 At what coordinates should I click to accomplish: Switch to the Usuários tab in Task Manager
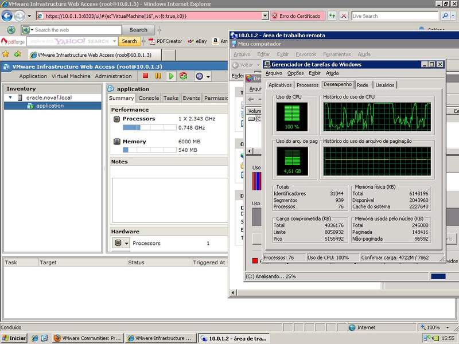pyautogui.click(x=385, y=85)
